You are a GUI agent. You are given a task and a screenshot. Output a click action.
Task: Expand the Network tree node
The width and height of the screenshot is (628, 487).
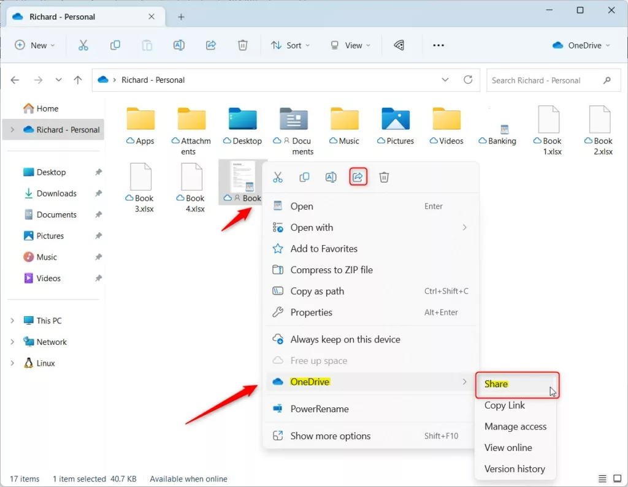pos(12,342)
